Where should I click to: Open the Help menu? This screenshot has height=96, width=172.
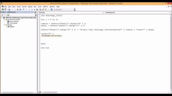point(58,7)
